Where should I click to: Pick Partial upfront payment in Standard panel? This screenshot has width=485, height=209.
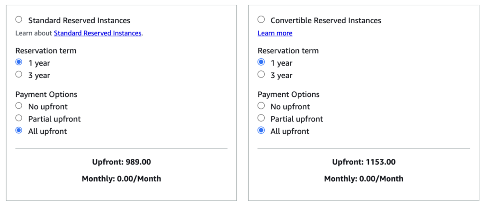pyautogui.click(x=19, y=118)
